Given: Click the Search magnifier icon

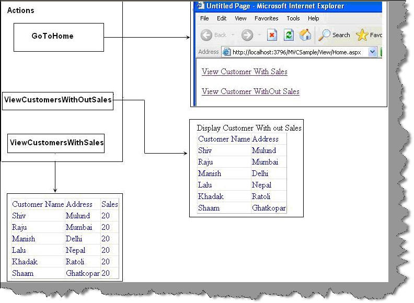Looking at the screenshot, I should point(324,35).
